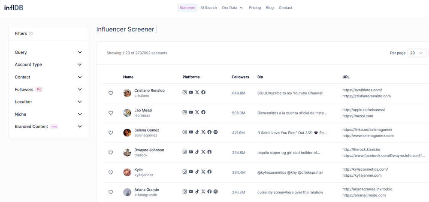
Task: Expand the Account Type filter
Action: click(x=48, y=64)
